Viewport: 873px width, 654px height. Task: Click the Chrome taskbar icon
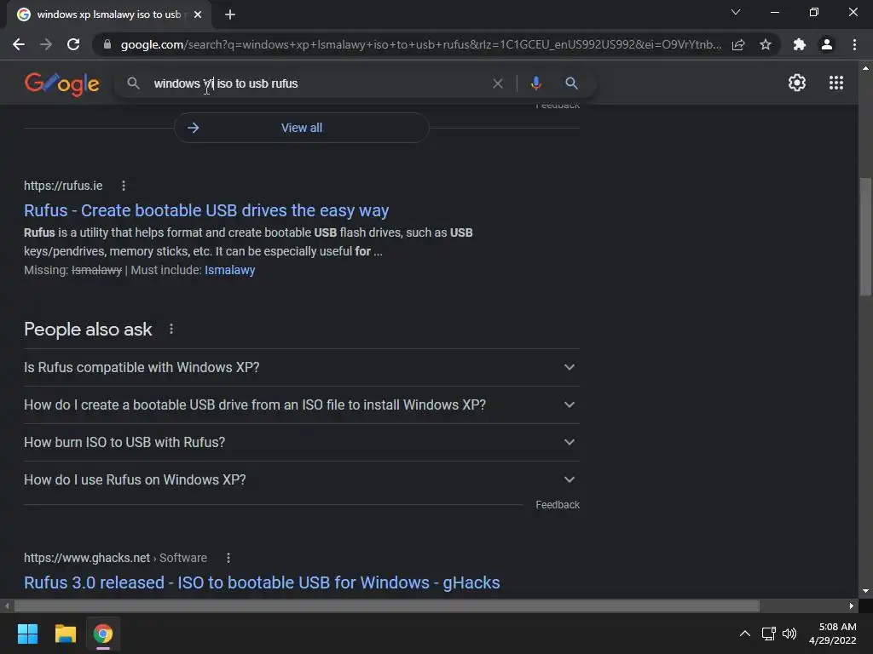[x=103, y=634]
